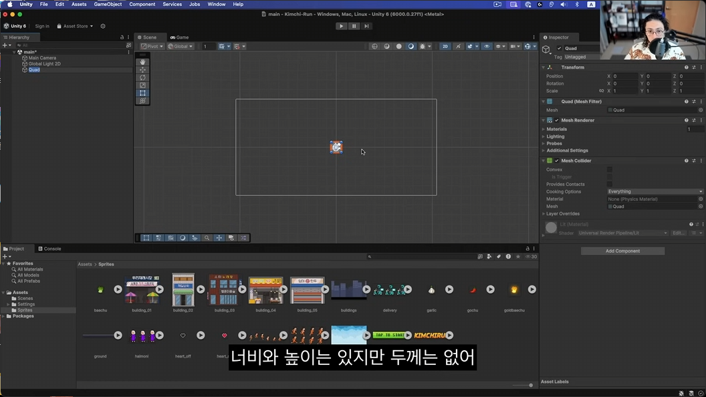
Task: Click the debug draw mode bug icon
Action: [x=423, y=46]
